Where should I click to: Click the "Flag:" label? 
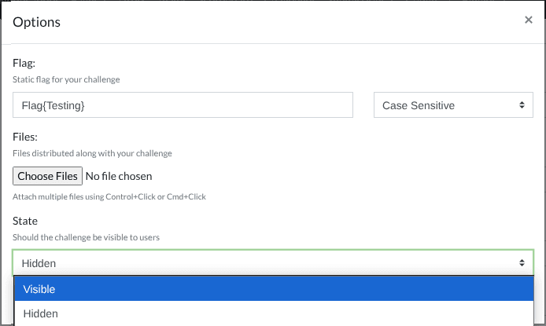(x=24, y=62)
